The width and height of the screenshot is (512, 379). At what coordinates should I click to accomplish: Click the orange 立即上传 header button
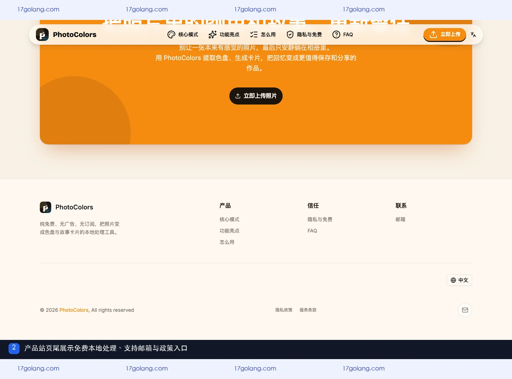pyautogui.click(x=445, y=34)
